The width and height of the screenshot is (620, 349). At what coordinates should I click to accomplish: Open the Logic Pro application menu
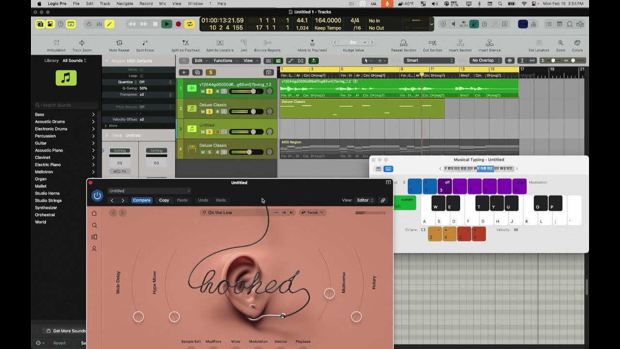(58, 3)
